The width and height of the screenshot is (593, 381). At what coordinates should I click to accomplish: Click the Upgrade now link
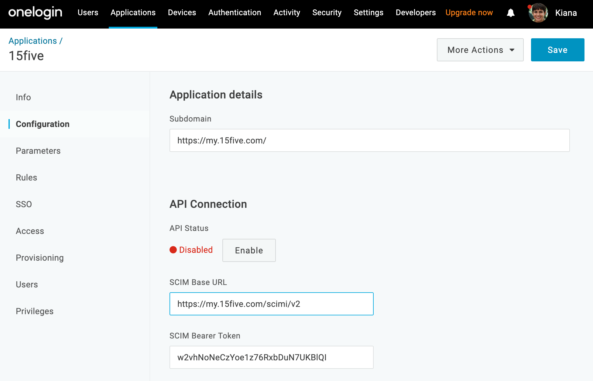click(469, 12)
